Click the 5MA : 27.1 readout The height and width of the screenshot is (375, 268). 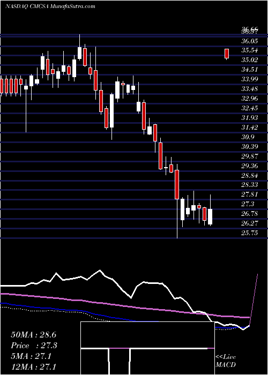31,356
